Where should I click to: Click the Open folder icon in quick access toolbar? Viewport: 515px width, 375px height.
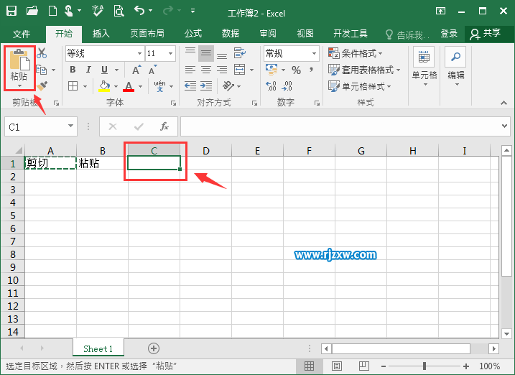click(32, 11)
